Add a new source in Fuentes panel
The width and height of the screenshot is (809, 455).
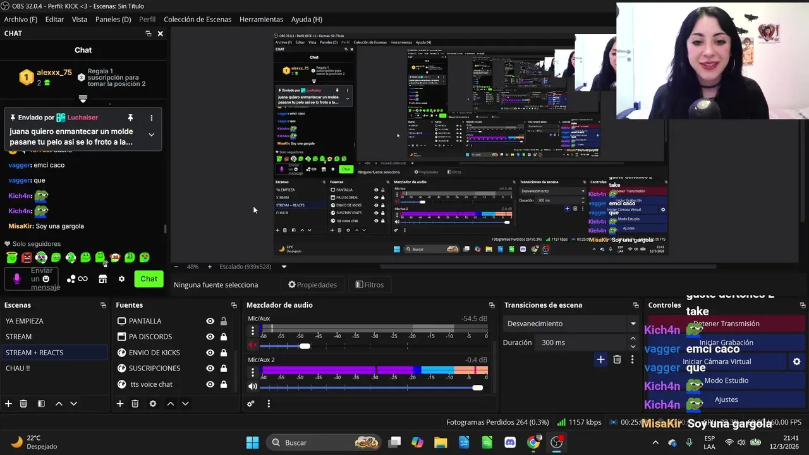[x=119, y=403]
